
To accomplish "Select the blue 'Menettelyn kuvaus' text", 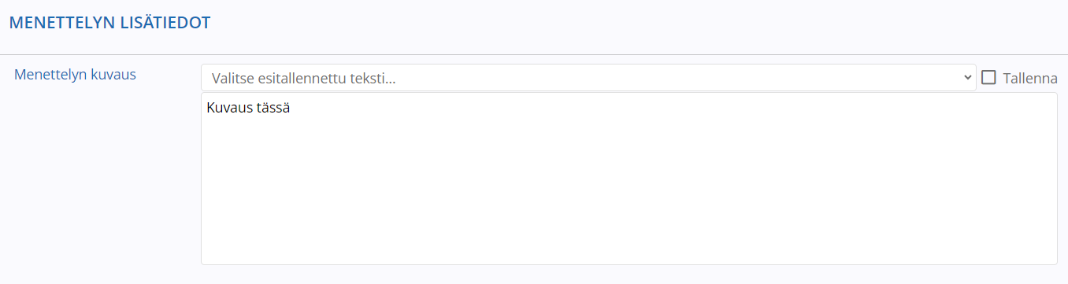I will 76,75.
